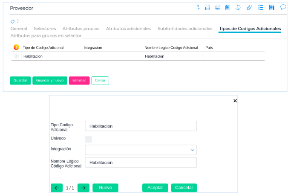Screen dimensions: 291x195
Task: Click the 1 / 1 record counter
Action: point(70,188)
